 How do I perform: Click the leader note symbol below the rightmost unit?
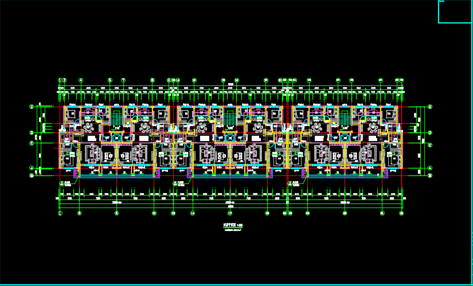[x=291, y=183]
